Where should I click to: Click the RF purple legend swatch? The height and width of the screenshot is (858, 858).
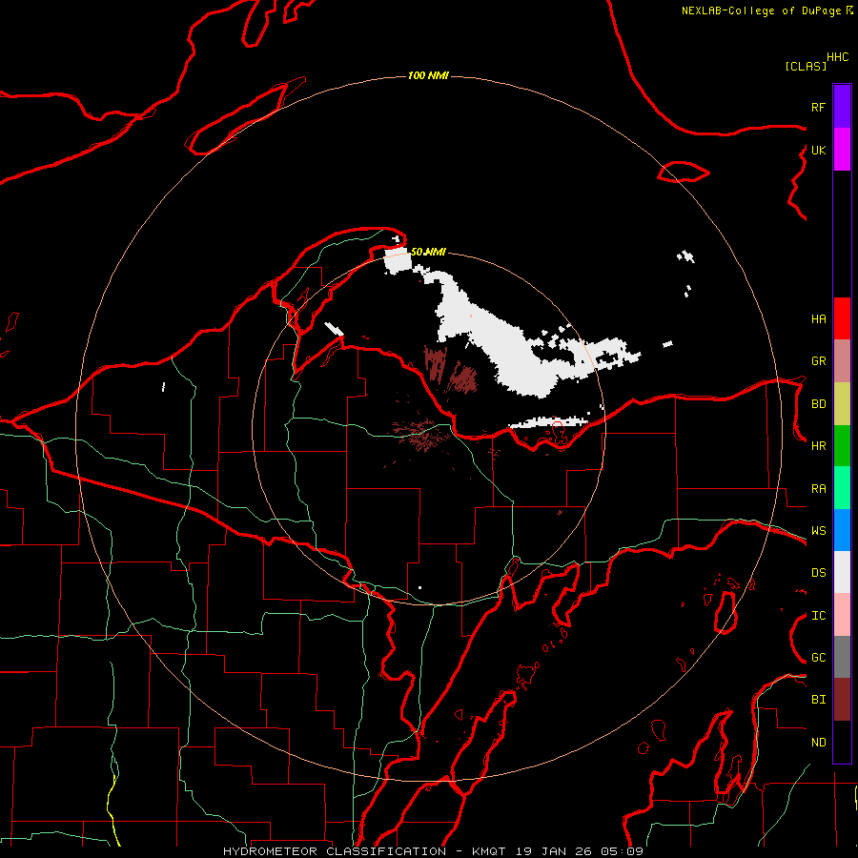842,107
